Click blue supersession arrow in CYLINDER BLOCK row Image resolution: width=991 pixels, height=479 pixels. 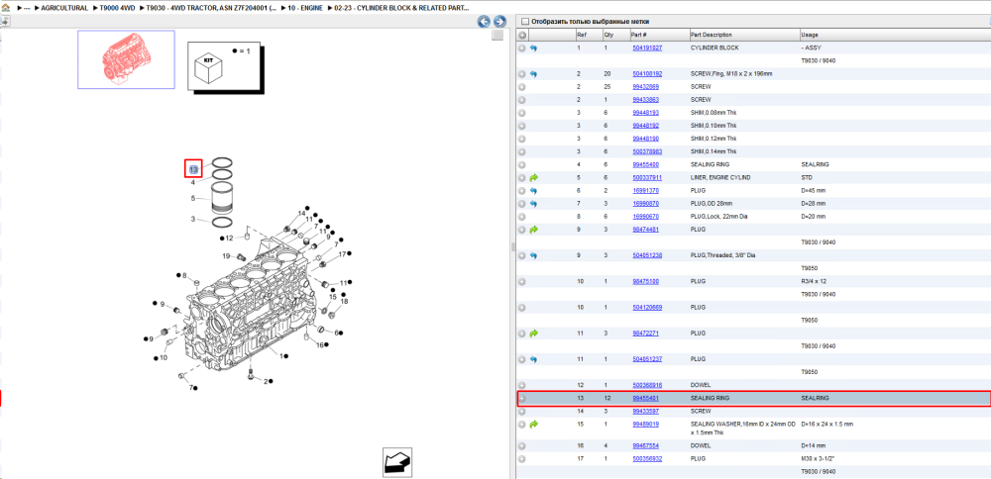pyautogui.click(x=533, y=48)
